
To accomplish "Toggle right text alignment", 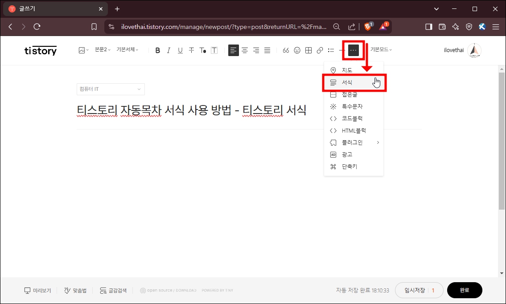I will (256, 50).
